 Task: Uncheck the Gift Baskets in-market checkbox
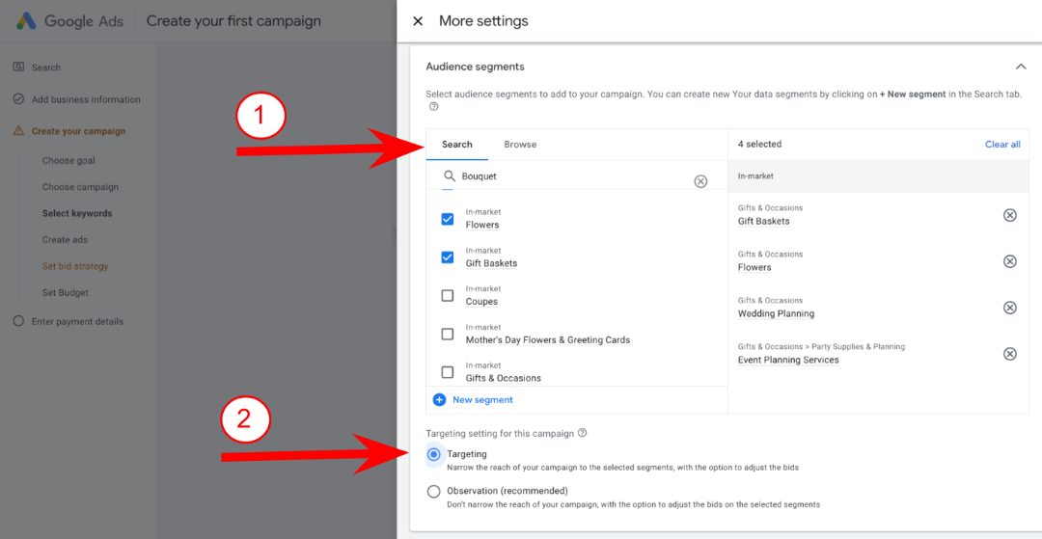tap(448, 256)
